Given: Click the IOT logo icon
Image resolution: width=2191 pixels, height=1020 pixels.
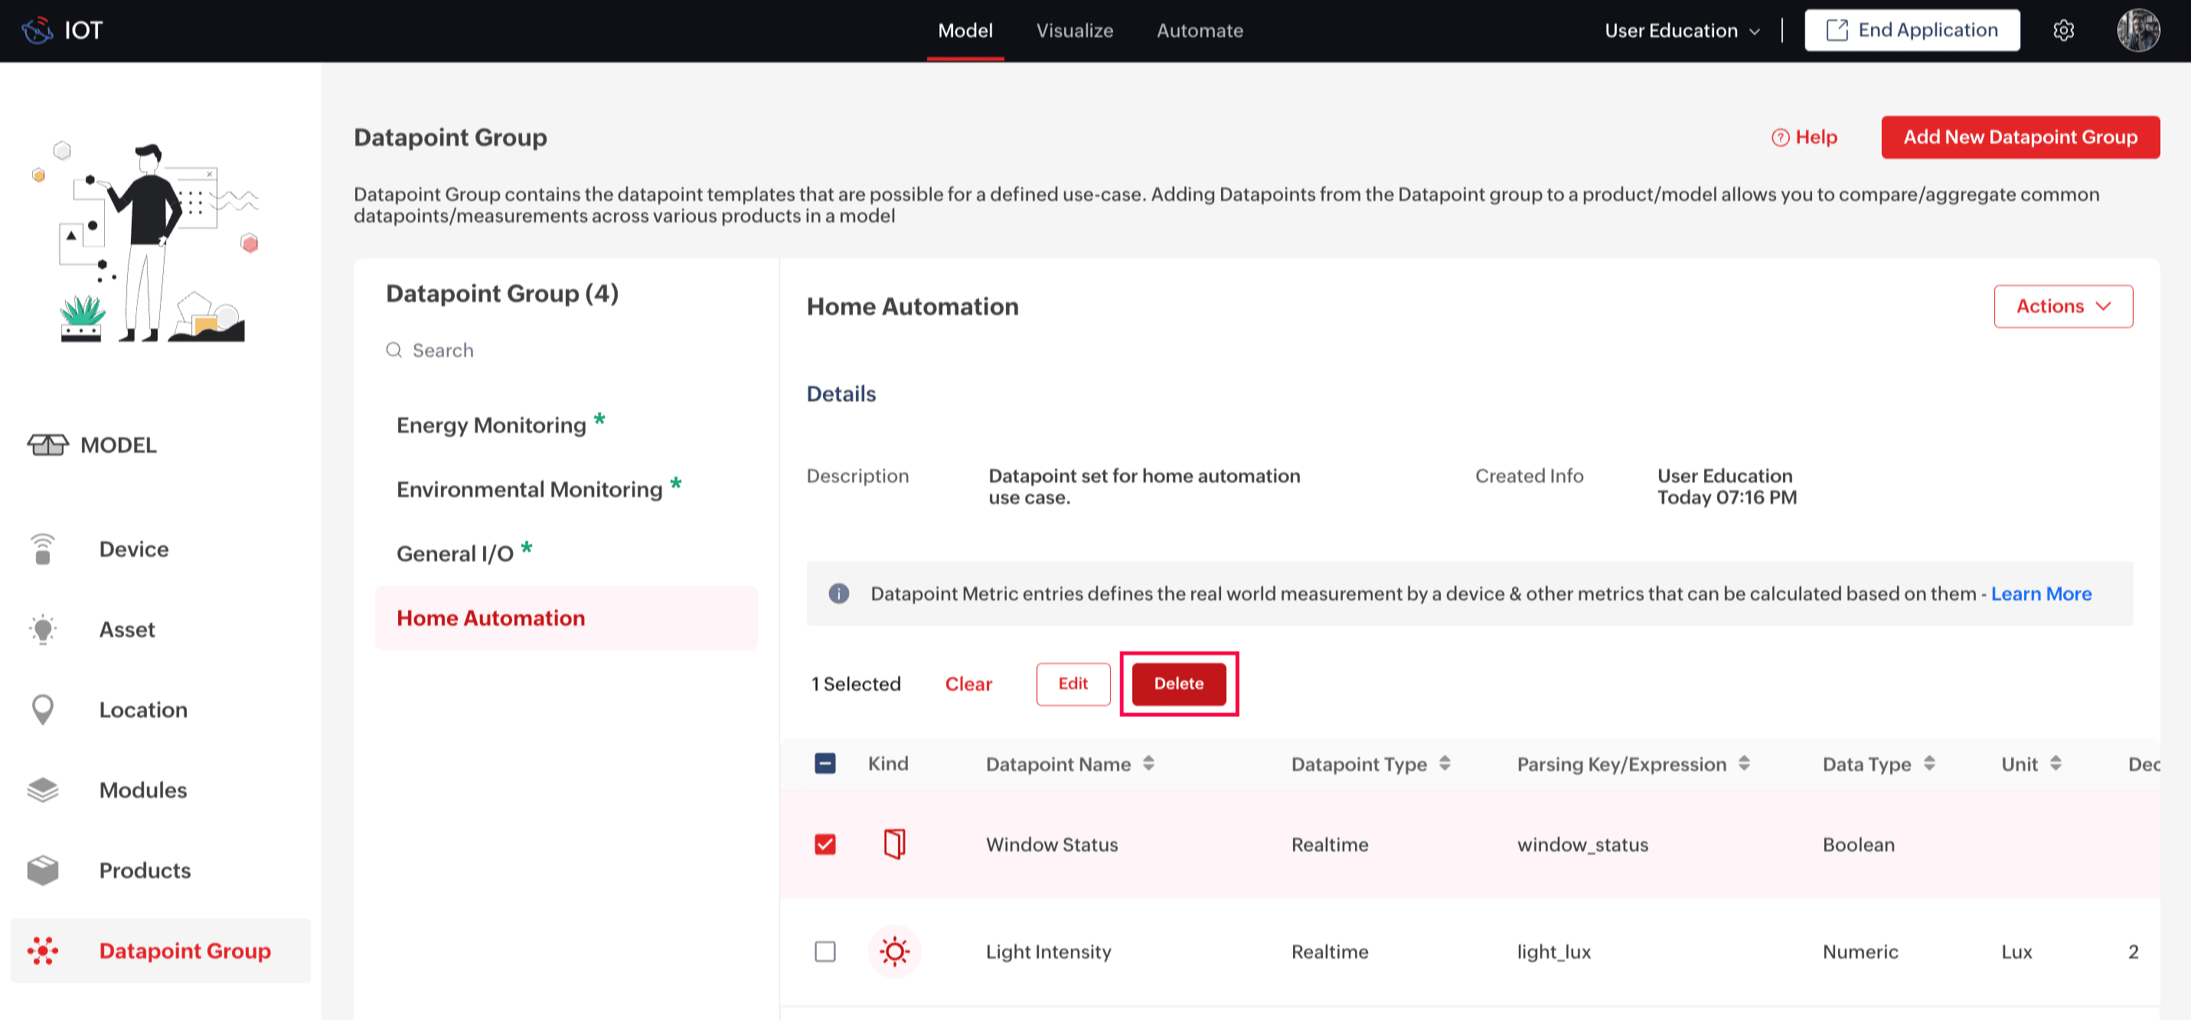Looking at the screenshot, I should [37, 31].
